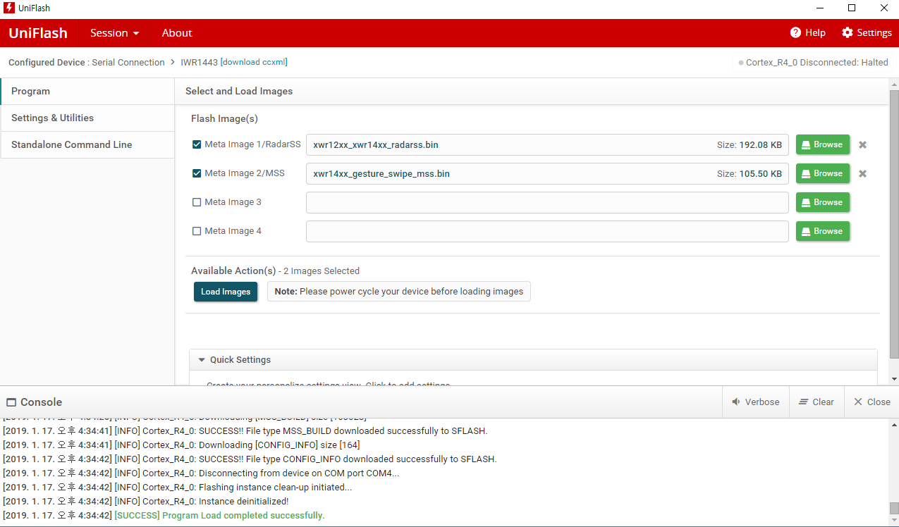Enable the Meta Image 3 checkbox
Image resolution: width=899 pixels, height=527 pixels.
click(x=197, y=202)
